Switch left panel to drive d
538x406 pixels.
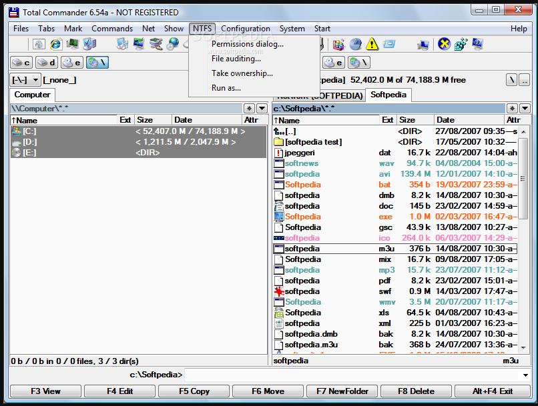47,63
